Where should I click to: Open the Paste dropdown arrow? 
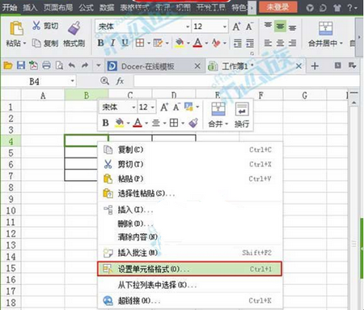coord(24,43)
